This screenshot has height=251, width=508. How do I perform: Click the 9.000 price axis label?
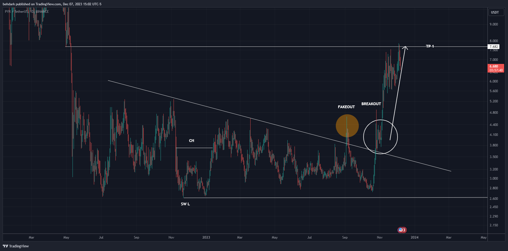click(x=494, y=24)
